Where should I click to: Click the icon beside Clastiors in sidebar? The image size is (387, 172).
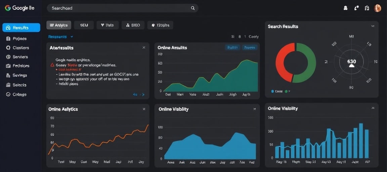coord(8,48)
